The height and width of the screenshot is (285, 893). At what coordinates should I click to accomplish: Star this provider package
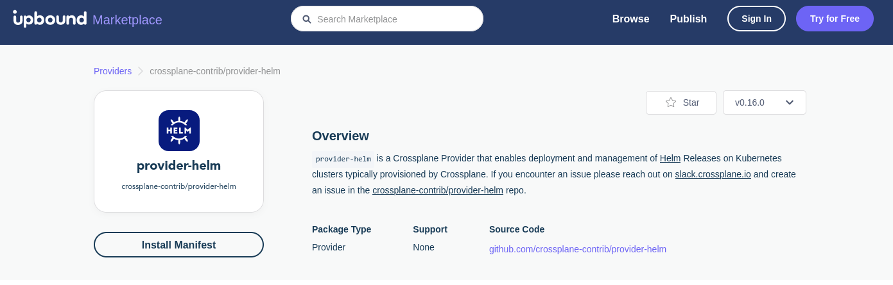pos(681,102)
